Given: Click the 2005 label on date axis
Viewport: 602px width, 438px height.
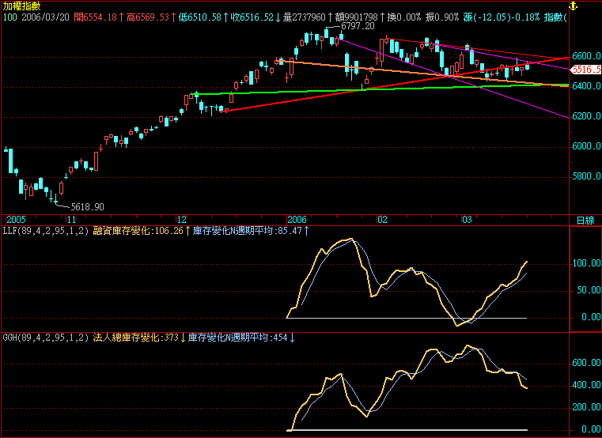Looking at the screenshot, I should coord(16,219).
